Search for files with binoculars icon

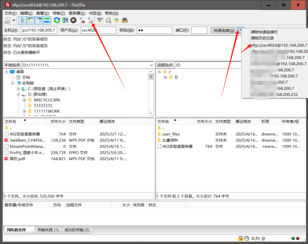point(125,20)
